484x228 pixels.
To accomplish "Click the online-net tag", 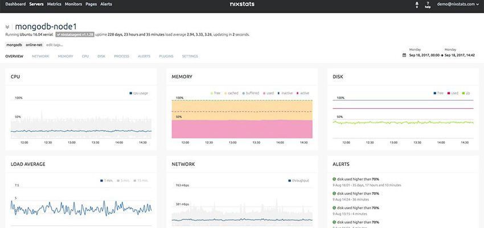I will pyautogui.click(x=34, y=45).
